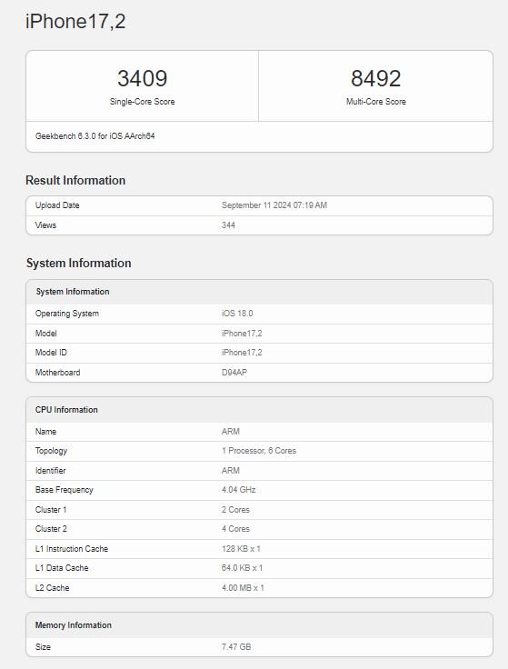
Task: Select the iOS 18.0 operating system value
Action: 237,314
